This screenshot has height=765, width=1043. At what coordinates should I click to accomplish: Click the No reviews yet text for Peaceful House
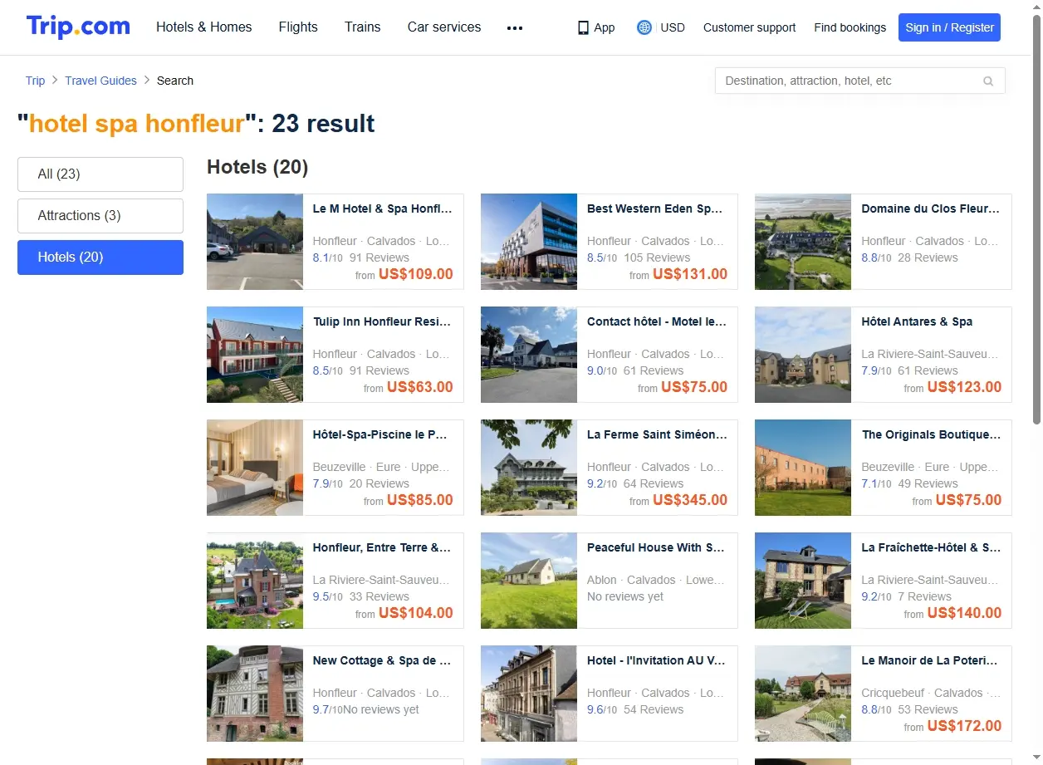(625, 596)
